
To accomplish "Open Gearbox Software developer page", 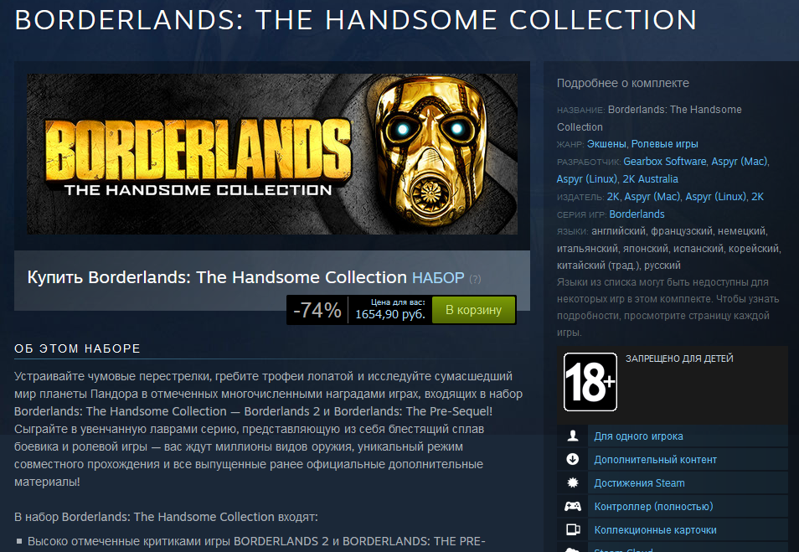I will coord(664,162).
